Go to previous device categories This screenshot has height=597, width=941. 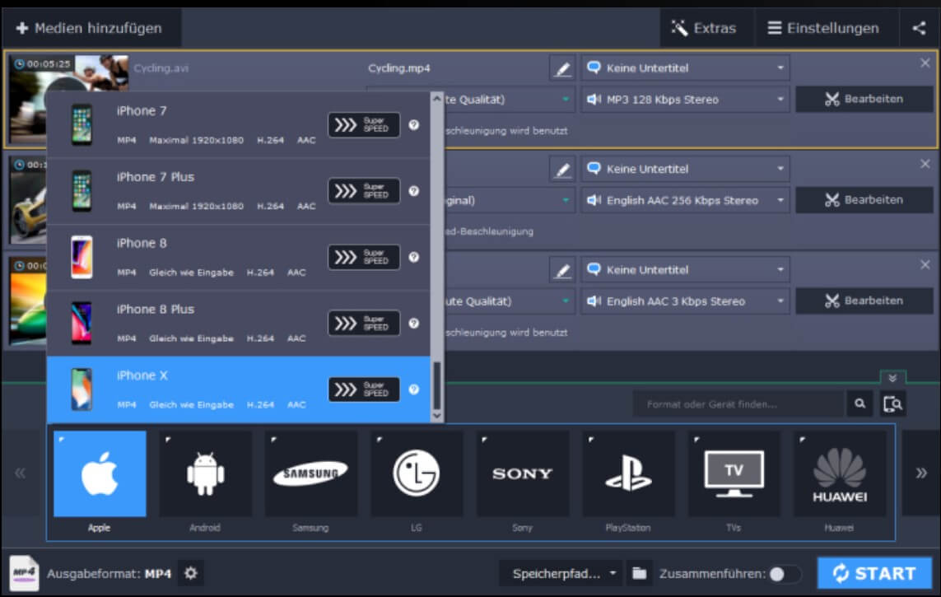pyautogui.click(x=21, y=473)
